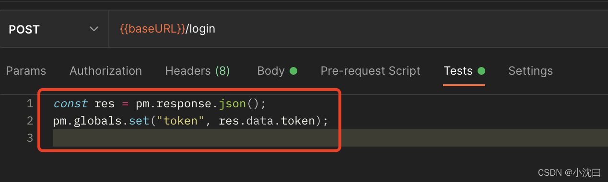608x182 pixels.
Task: Open the POST method dropdown
Action: pos(54,29)
